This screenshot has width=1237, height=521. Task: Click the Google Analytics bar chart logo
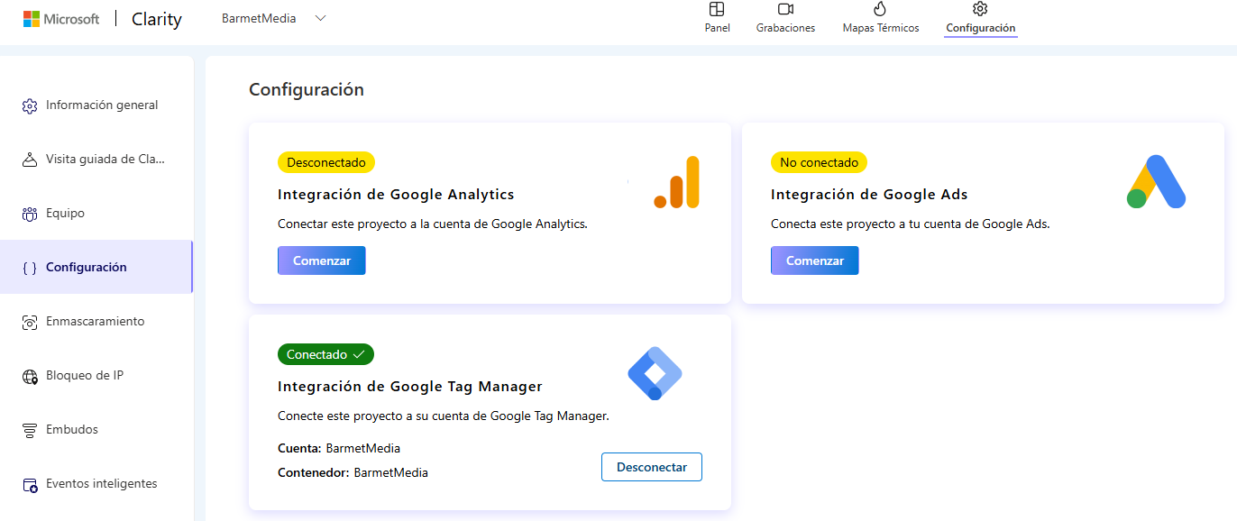677,182
